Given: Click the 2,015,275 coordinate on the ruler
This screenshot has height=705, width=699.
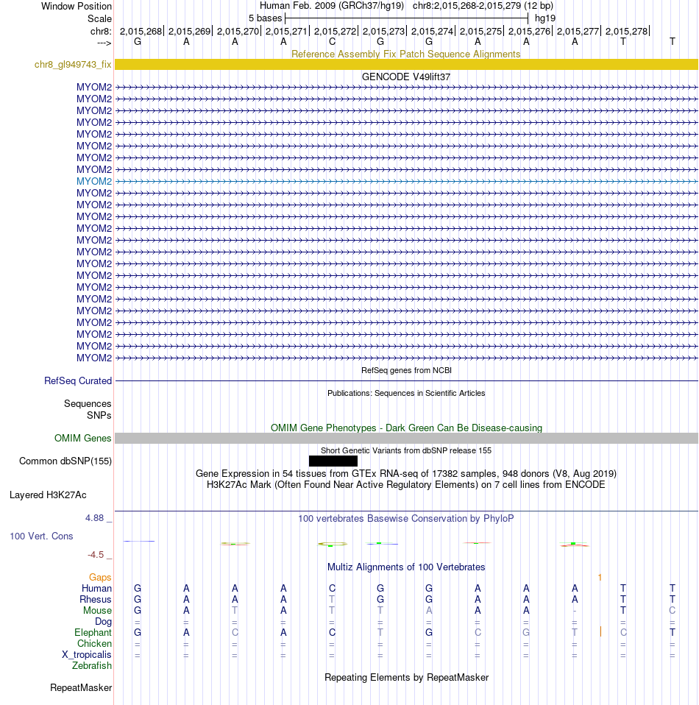Looking at the screenshot, I should tap(480, 31).
